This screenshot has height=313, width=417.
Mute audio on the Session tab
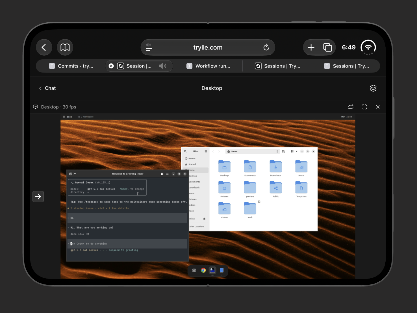point(162,66)
